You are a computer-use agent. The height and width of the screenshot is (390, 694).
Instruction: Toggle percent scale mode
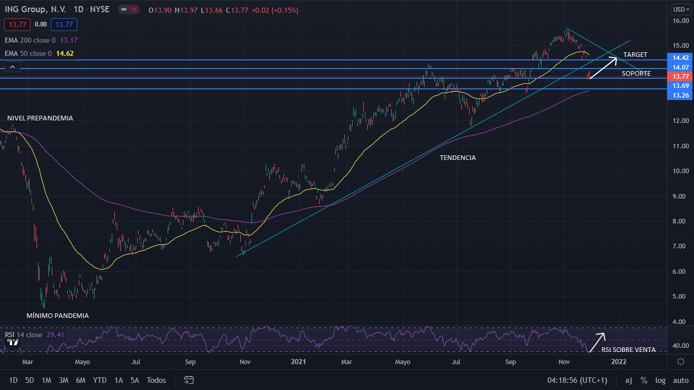click(x=644, y=380)
